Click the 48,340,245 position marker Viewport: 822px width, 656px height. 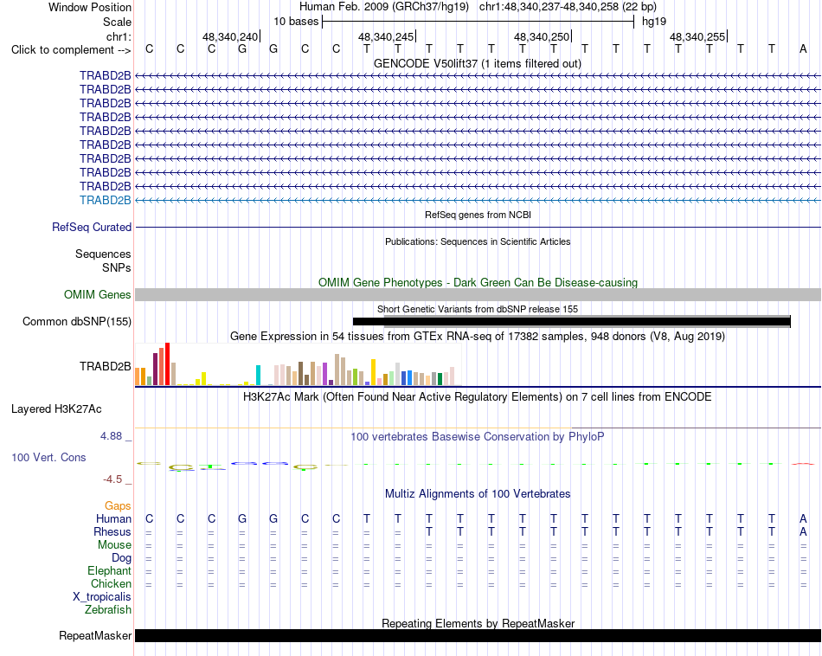(386, 36)
